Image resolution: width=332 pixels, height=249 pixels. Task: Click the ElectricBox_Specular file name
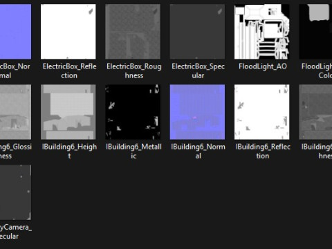(198, 71)
